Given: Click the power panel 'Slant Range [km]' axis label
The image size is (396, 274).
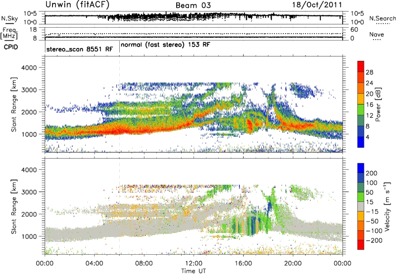Looking at the screenshot, I should click(14, 104).
